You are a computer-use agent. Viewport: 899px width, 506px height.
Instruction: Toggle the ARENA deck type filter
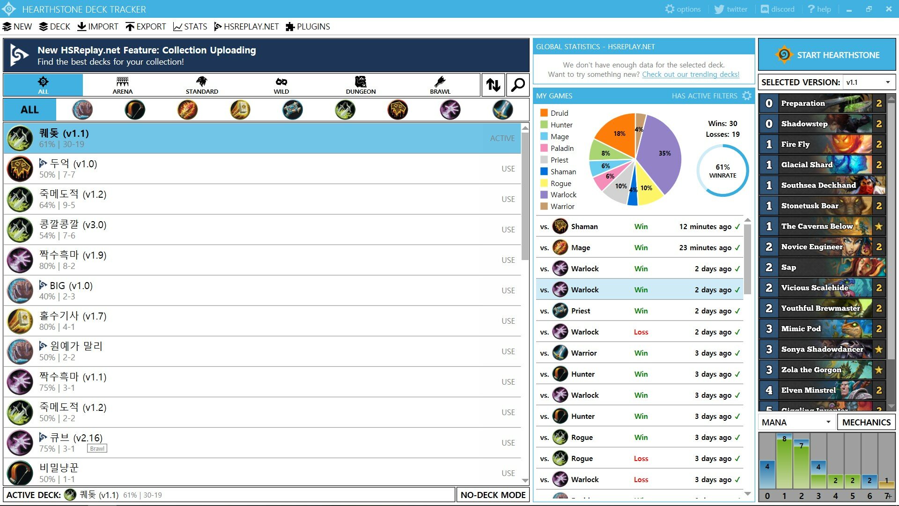122,85
